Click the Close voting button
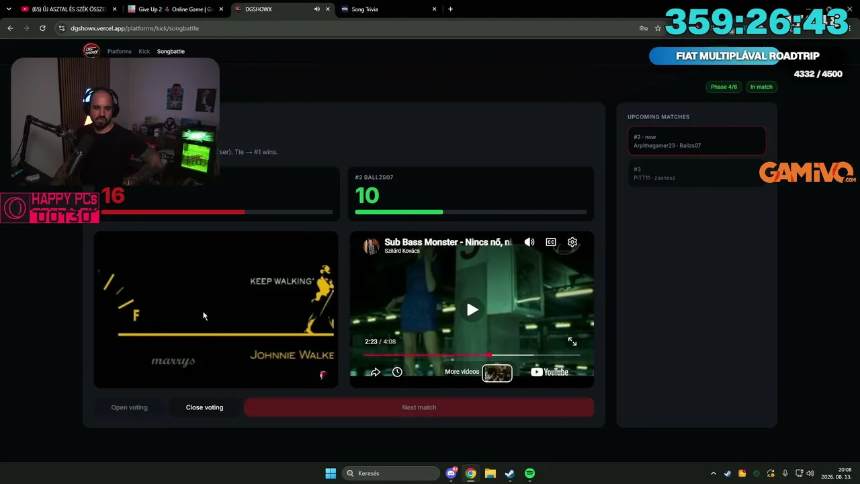This screenshot has height=484, width=860. (x=204, y=407)
